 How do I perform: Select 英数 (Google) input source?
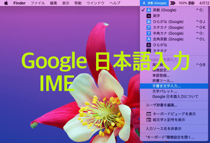174,10
